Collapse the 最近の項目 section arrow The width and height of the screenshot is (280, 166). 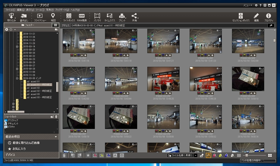coord(56,137)
